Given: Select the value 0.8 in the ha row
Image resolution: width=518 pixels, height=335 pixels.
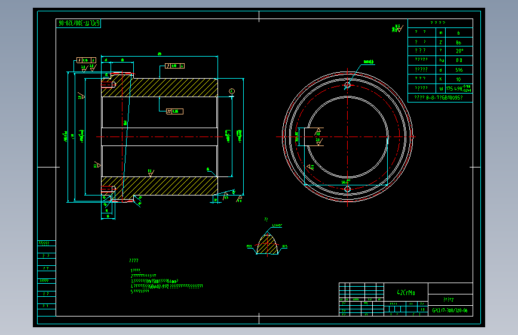Looking at the screenshot, I should pos(459,60).
